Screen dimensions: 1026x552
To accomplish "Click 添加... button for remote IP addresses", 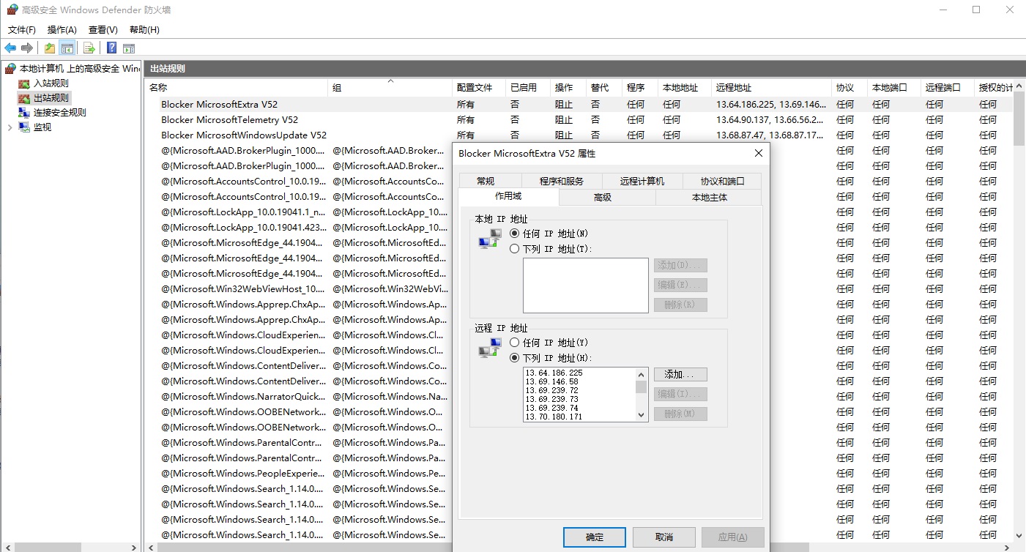I will pyautogui.click(x=680, y=375).
